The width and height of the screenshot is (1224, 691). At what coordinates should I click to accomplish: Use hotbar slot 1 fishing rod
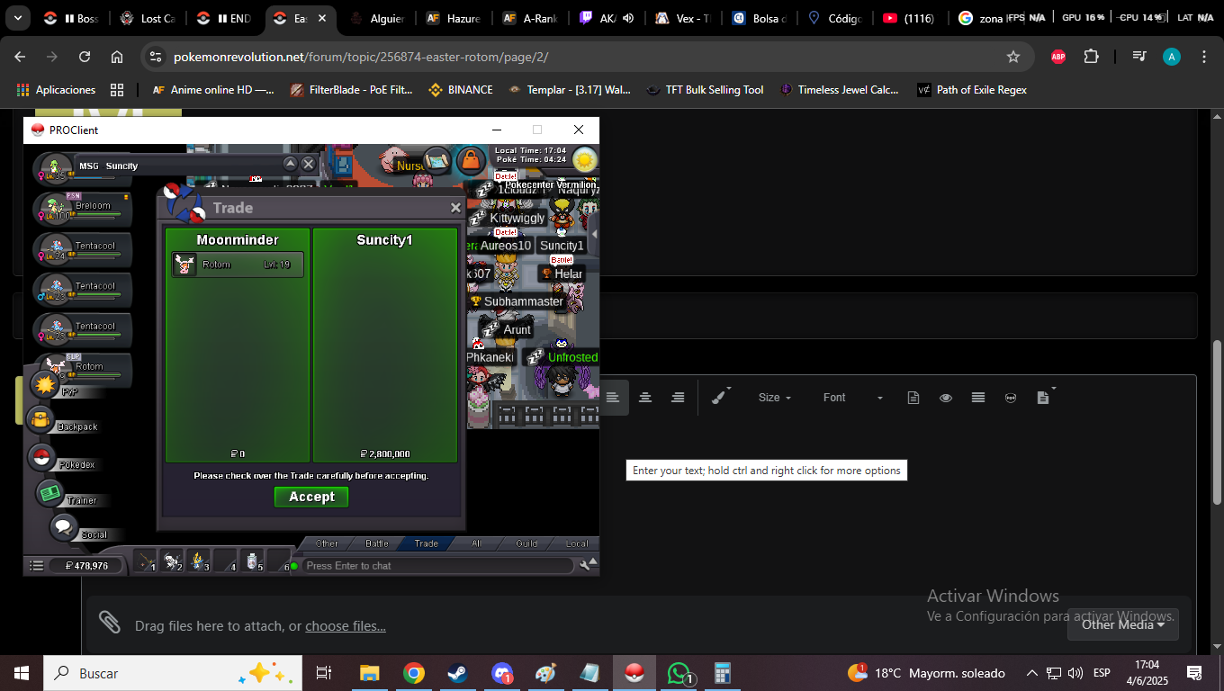[145, 561]
